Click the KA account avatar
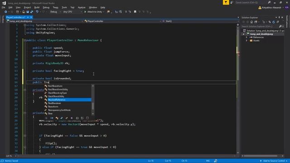This screenshot has width=290, height=163. coord(287,8)
